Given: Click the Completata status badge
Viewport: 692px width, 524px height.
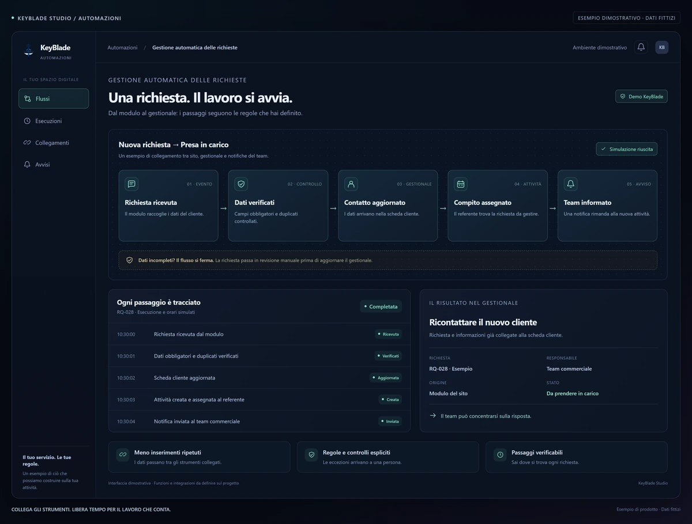Looking at the screenshot, I should click(x=381, y=306).
